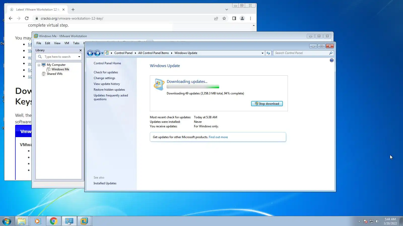Click Check for updates in sidebar
Image resolution: width=403 pixels, height=226 pixels.
[106, 72]
